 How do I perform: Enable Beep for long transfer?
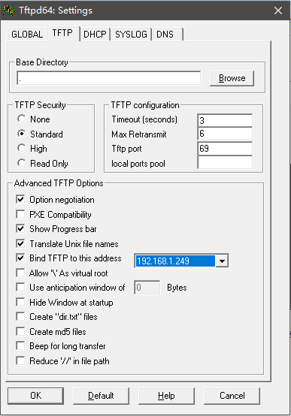coord(20,345)
